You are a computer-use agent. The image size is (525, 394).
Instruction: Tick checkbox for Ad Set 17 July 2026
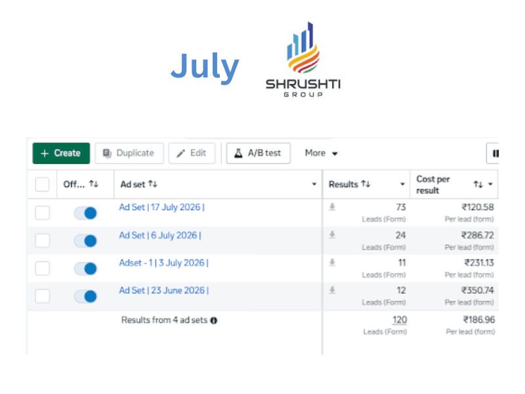point(43,213)
